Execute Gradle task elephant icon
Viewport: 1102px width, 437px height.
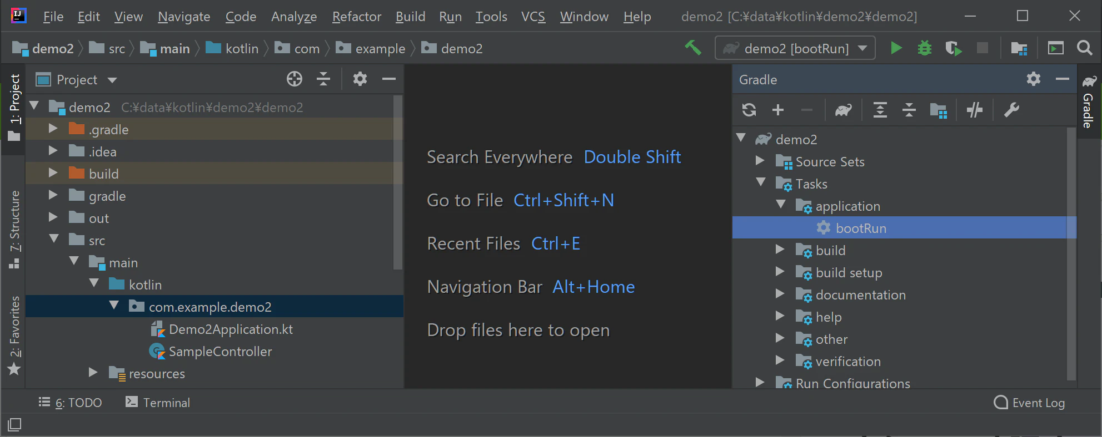843,110
